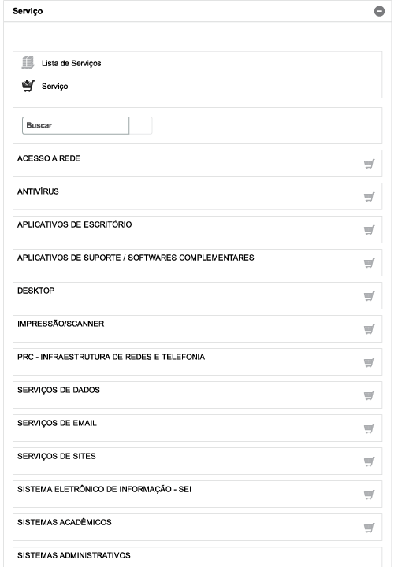Click cart icon for DESKTOP row
This screenshot has width=394, height=567.
click(x=369, y=296)
